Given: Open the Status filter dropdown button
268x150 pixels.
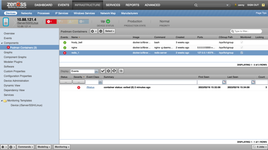Looking at the screenshot, I should [66, 82].
